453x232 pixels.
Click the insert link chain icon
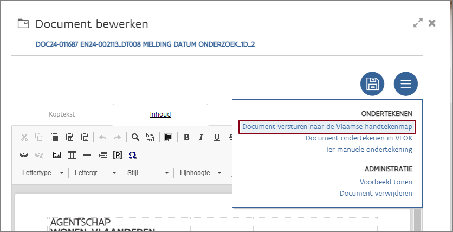click(24, 155)
